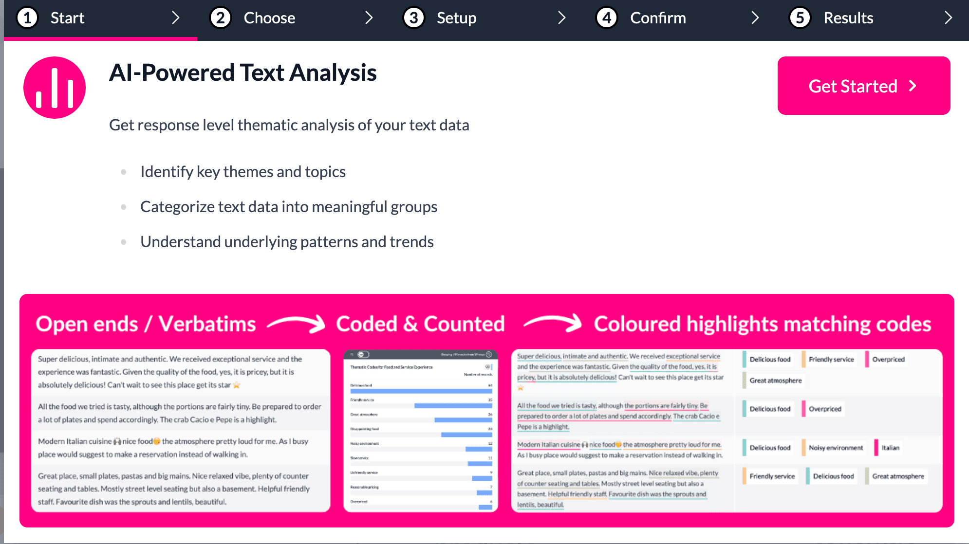This screenshot has height=544, width=969.
Task: Click the pink bar chart logo
Action: [55, 88]
